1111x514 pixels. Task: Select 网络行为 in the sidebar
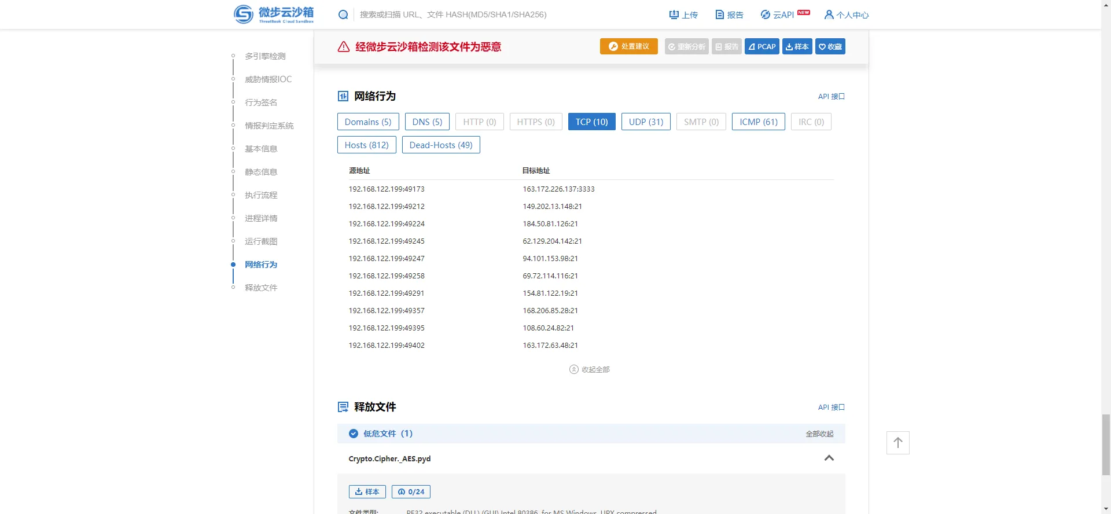click(x=261, y=265)
